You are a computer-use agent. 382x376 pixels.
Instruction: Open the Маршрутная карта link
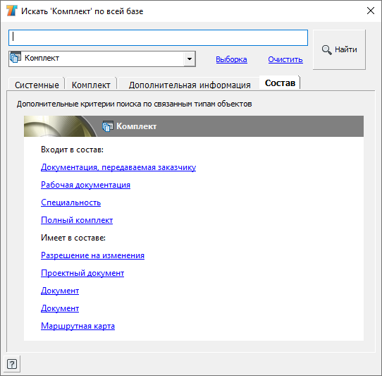click(x=78, y=326)
